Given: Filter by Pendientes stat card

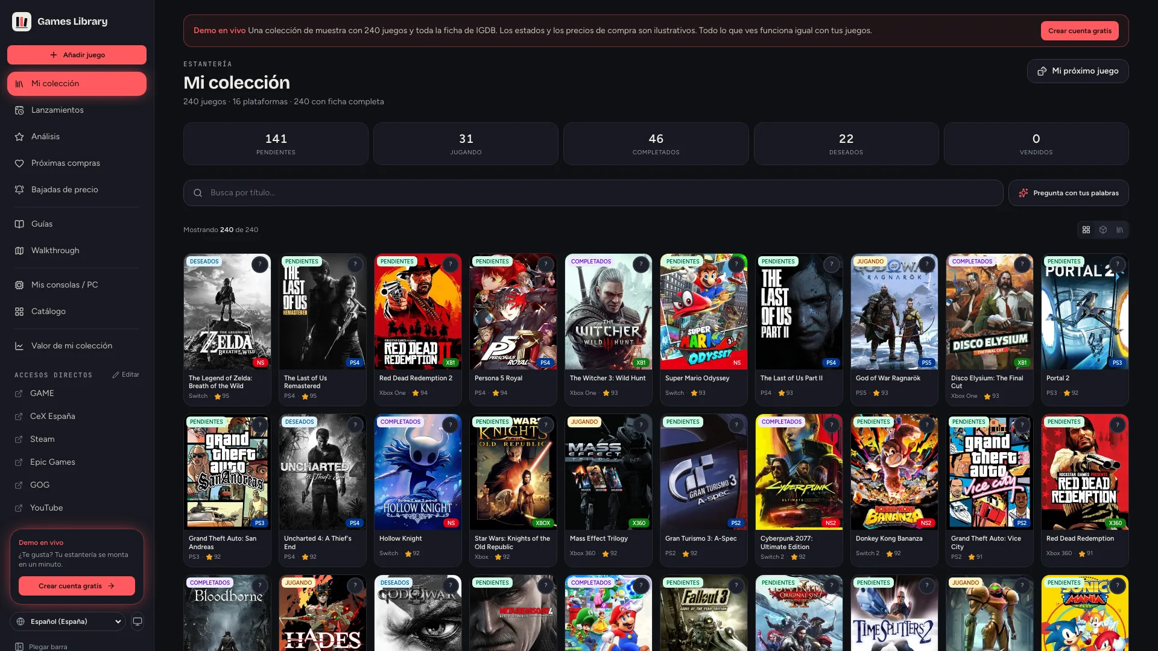Looking at the screenshot, I should point(276,144).
